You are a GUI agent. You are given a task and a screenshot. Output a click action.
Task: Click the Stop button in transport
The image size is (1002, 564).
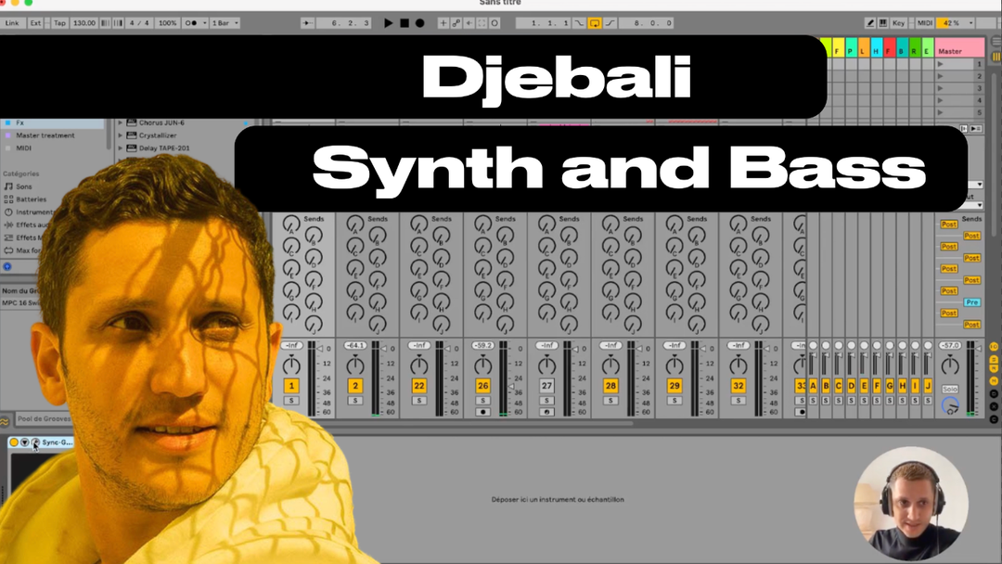(x=404, y=22)
